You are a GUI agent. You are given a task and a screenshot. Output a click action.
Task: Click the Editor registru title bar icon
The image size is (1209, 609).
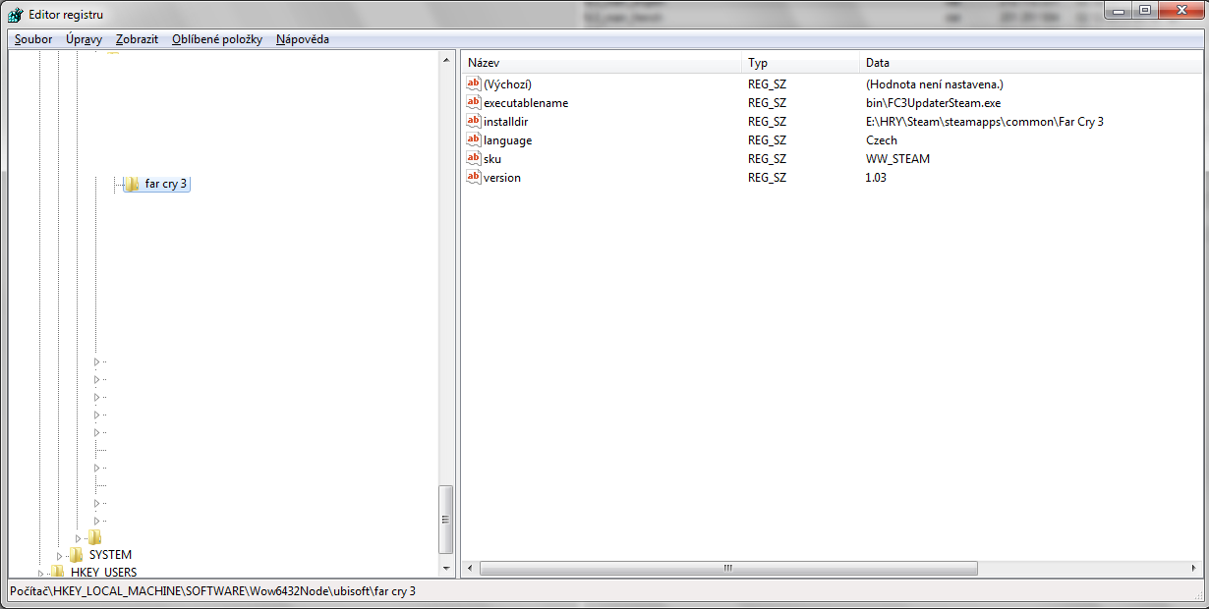(16, 15)
